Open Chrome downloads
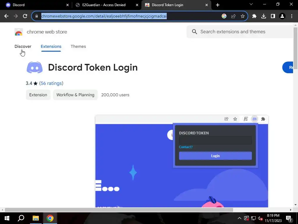This screenshot has height=224, width=298. click(x=264, y=16)
